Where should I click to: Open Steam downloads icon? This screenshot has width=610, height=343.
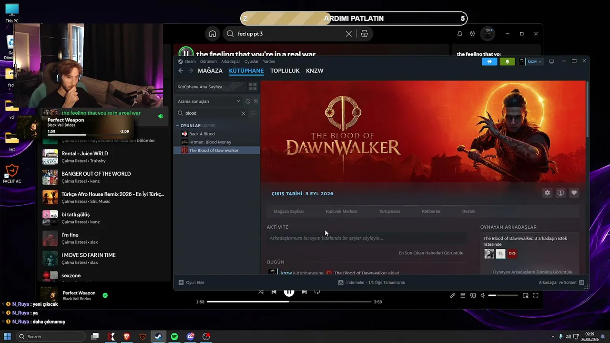point(341,282)
